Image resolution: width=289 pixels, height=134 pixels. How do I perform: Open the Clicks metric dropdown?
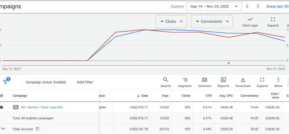(171, 21)
